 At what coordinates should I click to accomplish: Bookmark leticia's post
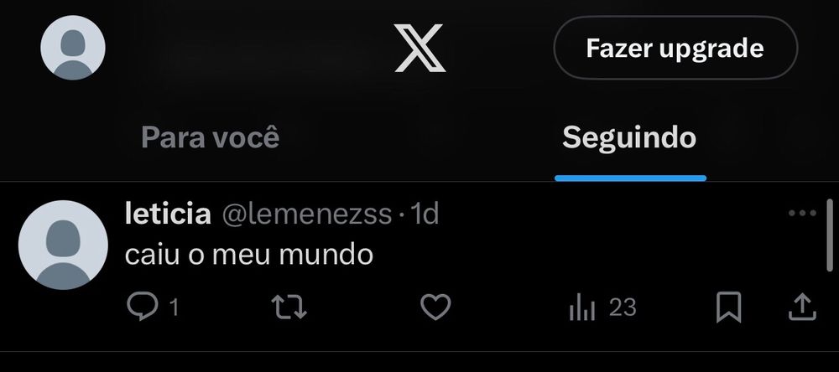click(x=728, y=307)
